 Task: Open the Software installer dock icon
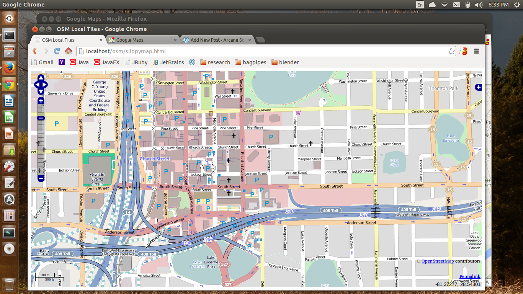pos(9,150)
